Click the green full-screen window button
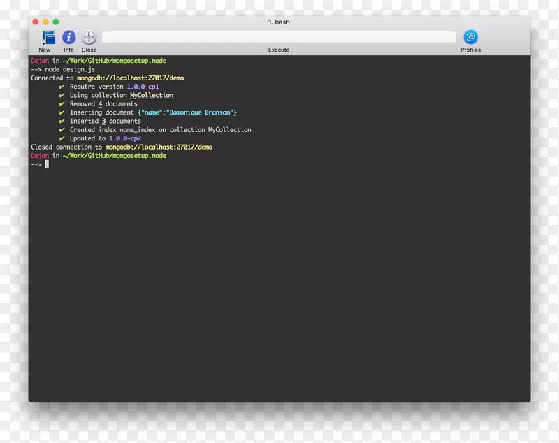559x443 pixels. pyautogui.click(x=56, y=22)
